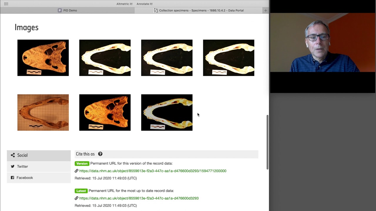The height and width of the screenshot is (211, 376).
Task: Open first row skull top-view thumbnail
Action: (x=43, y=58)
